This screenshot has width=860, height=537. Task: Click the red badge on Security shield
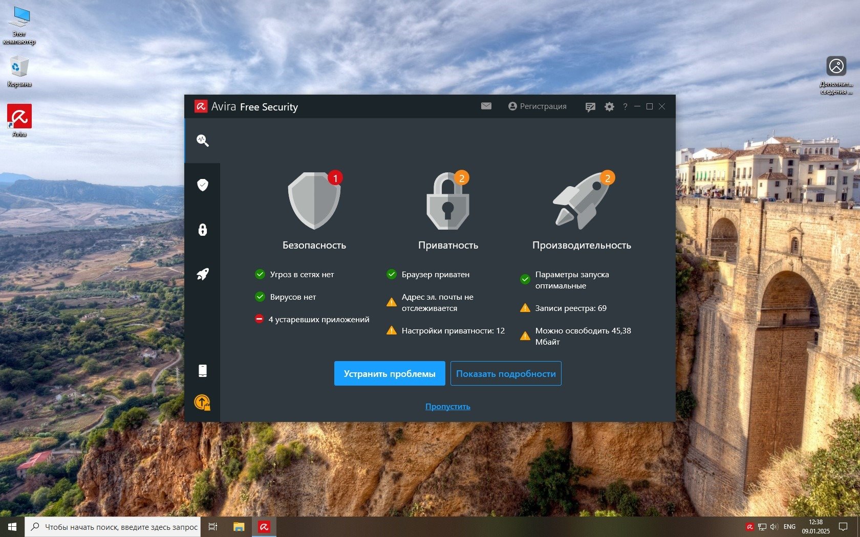[x=335, y=178]
